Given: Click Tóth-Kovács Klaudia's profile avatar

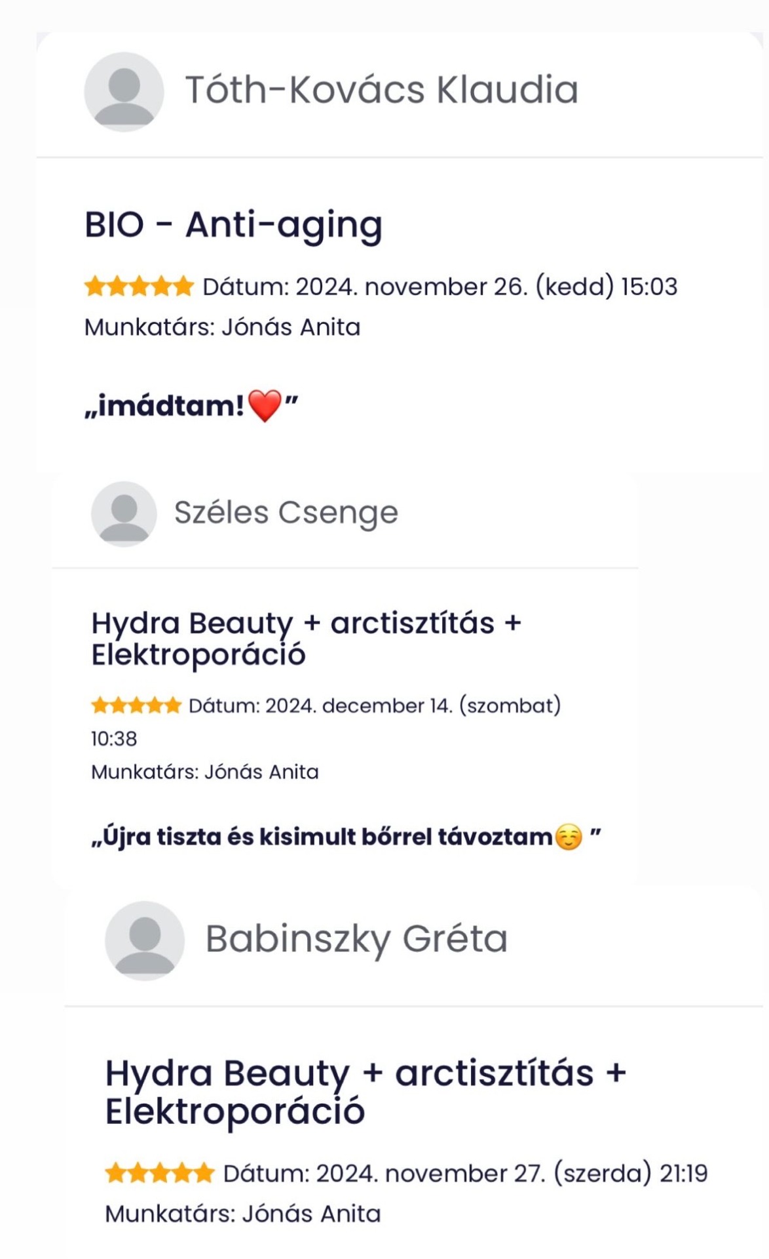Looking at the screenshot, I should pyautogui.click(x=124, y=92).
